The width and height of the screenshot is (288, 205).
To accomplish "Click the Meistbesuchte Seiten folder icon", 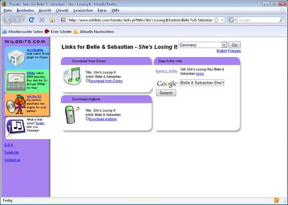I will [x=5, y=31].
